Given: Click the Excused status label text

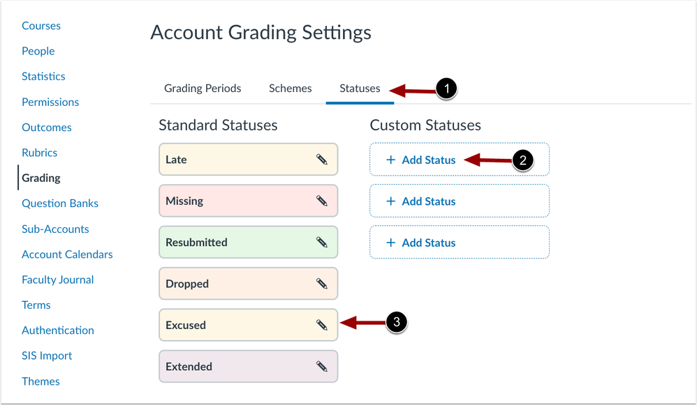Looking at the screenshot, I should [186, 325].
